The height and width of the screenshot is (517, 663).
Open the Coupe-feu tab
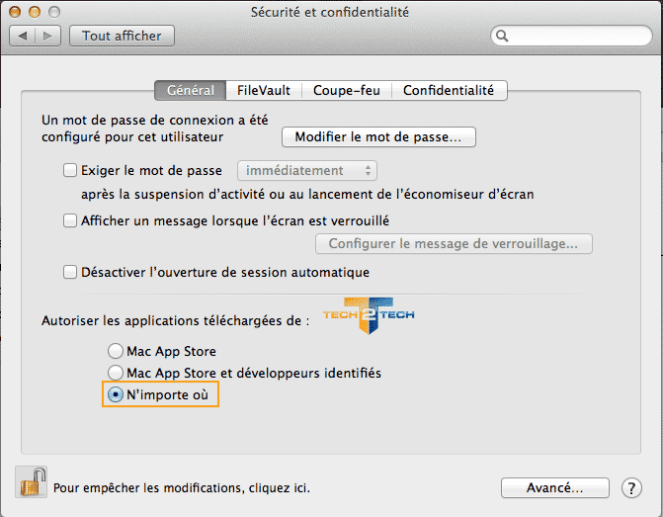[x=346, y=90]
